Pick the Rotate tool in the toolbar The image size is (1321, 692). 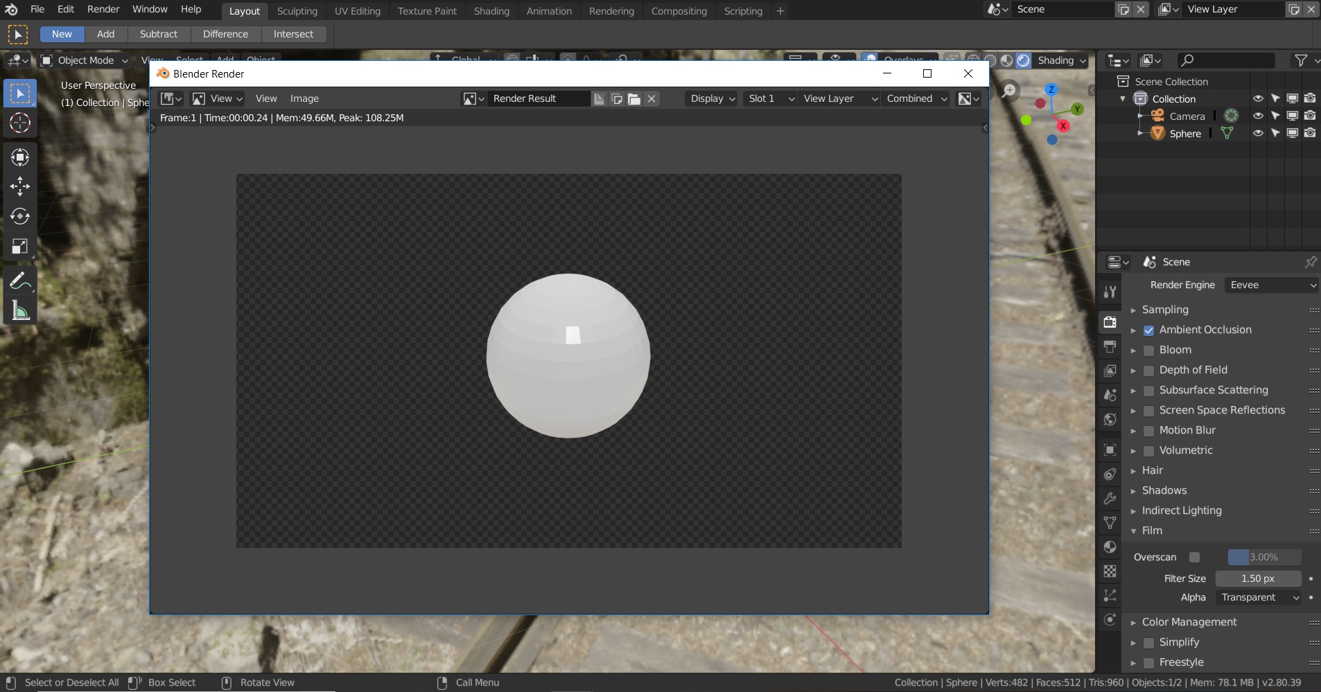click(19, 216)
